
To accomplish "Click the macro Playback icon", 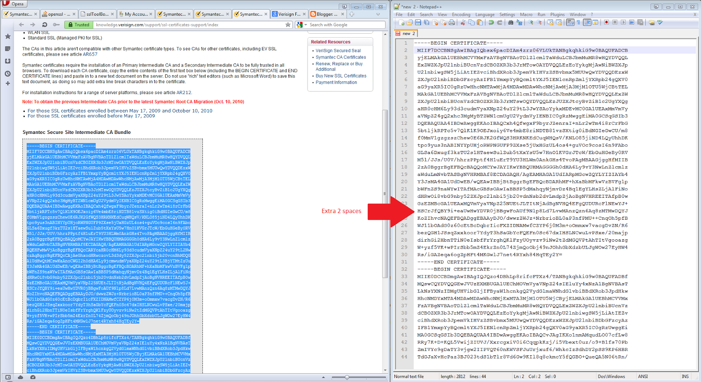I will (623, 22).
